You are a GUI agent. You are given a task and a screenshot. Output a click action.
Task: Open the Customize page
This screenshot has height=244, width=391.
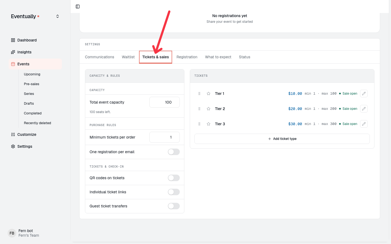pyautogui.click(x=35, y=134)
